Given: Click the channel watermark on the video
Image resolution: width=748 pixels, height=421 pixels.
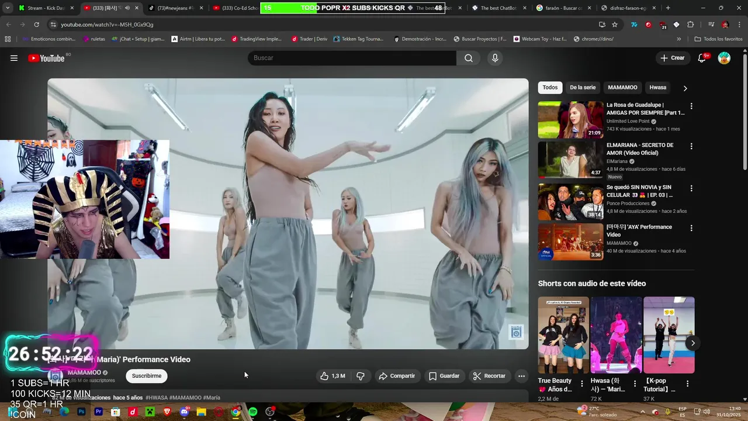Looking at the screenshot, I should [516, 332].
